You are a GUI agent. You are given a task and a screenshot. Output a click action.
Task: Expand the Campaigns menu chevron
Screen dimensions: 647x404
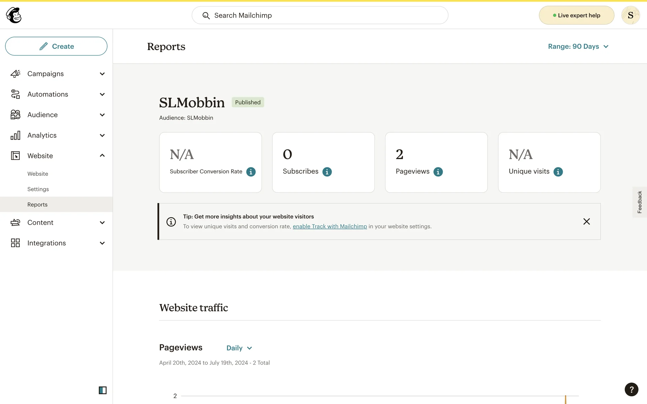[x=102, y=74]
